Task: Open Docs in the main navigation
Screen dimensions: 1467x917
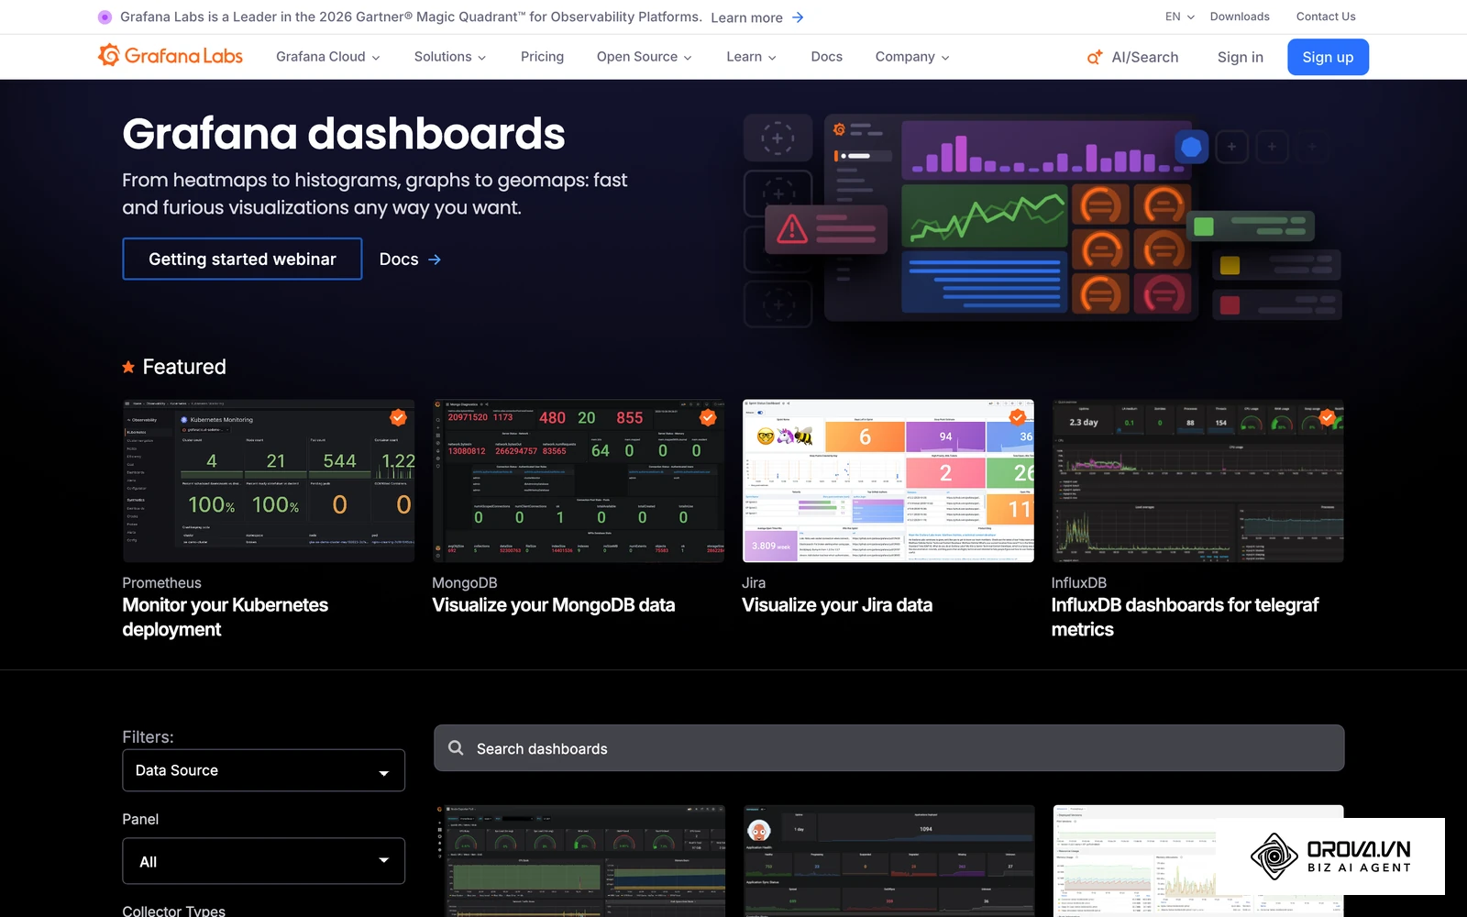Action: click(x=826, y=57)
